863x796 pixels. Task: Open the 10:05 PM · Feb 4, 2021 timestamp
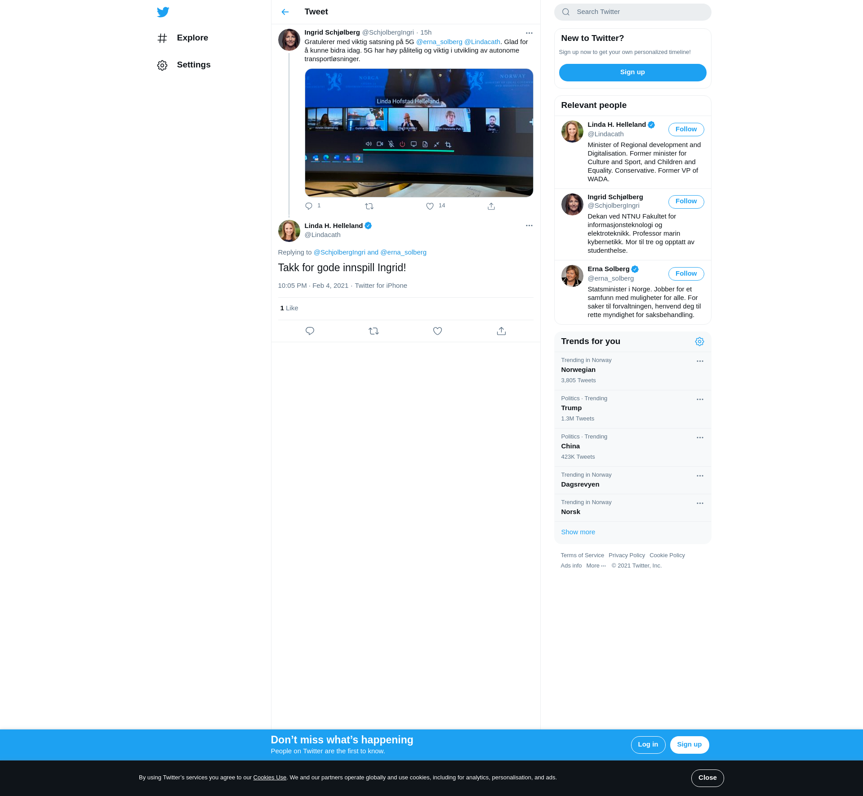[x=313, y=286]
